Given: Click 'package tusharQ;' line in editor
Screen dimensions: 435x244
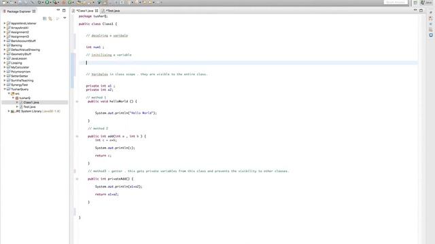Looking at the screenshot, I should click(x=93, y=16).
